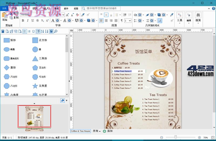
Task: Pick text style with Font-group eyedropper
Action: [83, 15]
